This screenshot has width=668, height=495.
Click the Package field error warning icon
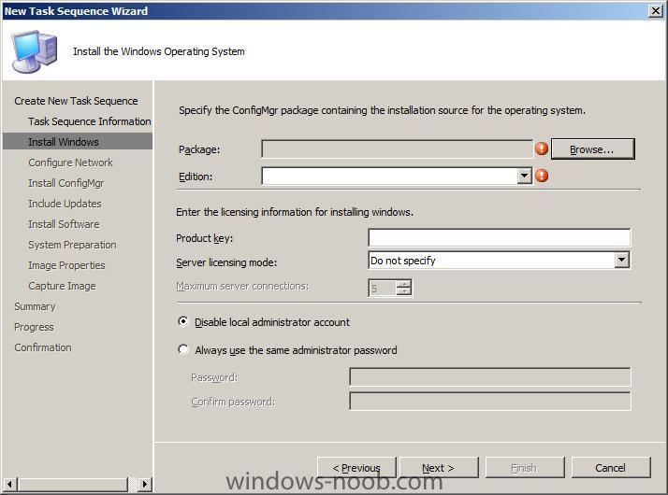coord(542,148)
